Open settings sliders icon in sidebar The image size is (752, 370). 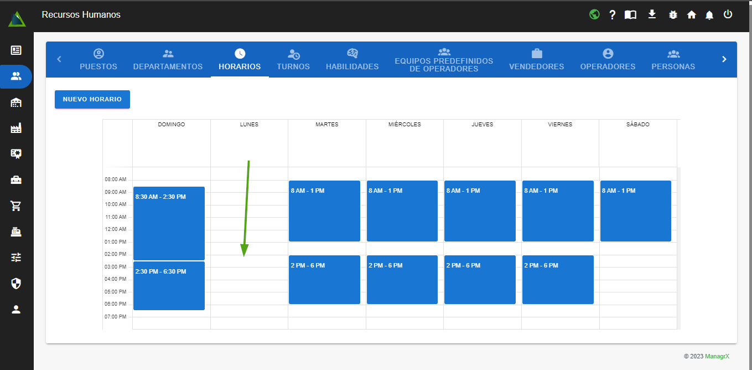(16, 258)
